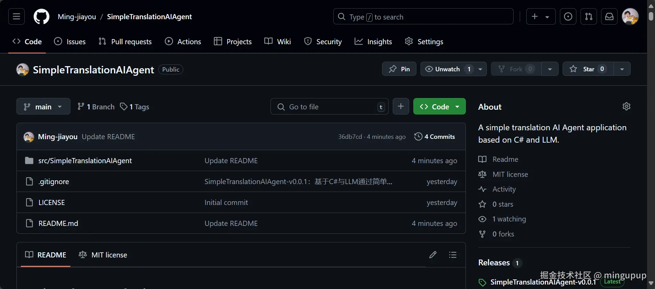This screenshot has height=289, width=655.
Task: Open the About settings gear icon
Action: point(626,106)
